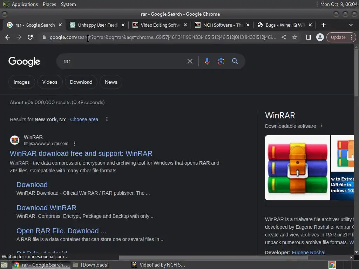359x269 pixels.
Task: Go back to the previous page
Action: click(x=8, y=37)
